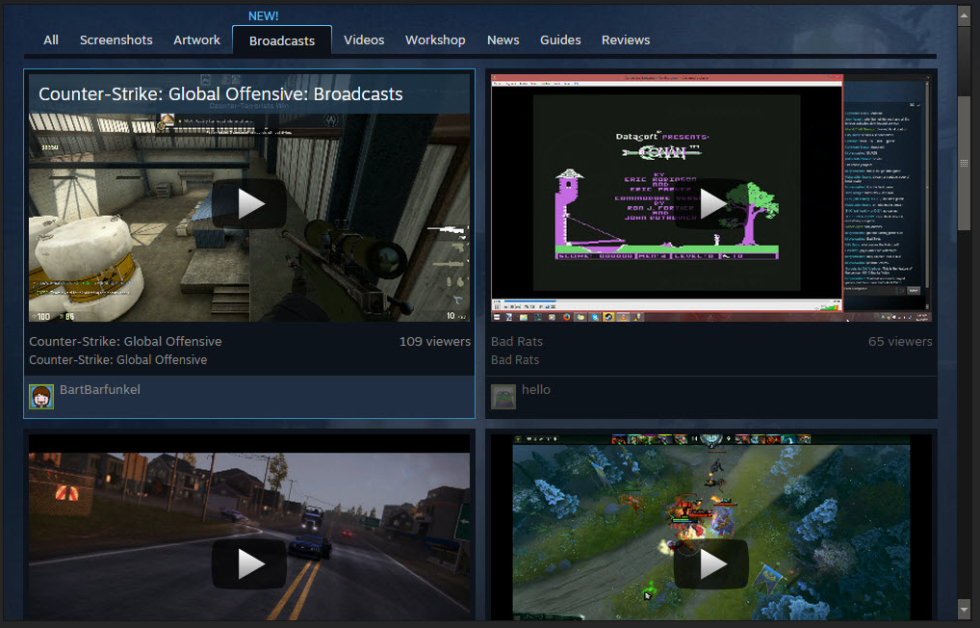This screenshot has width=980, height=628.
Task: Play the night street driving broadcast
Action: click(249, 564)
